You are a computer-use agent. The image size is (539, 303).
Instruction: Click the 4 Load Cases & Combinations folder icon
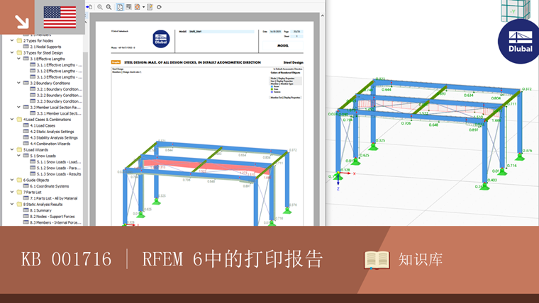point(19,119)
